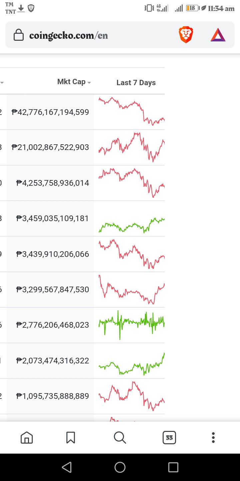Go to the browser home icon

pos(27,437)
